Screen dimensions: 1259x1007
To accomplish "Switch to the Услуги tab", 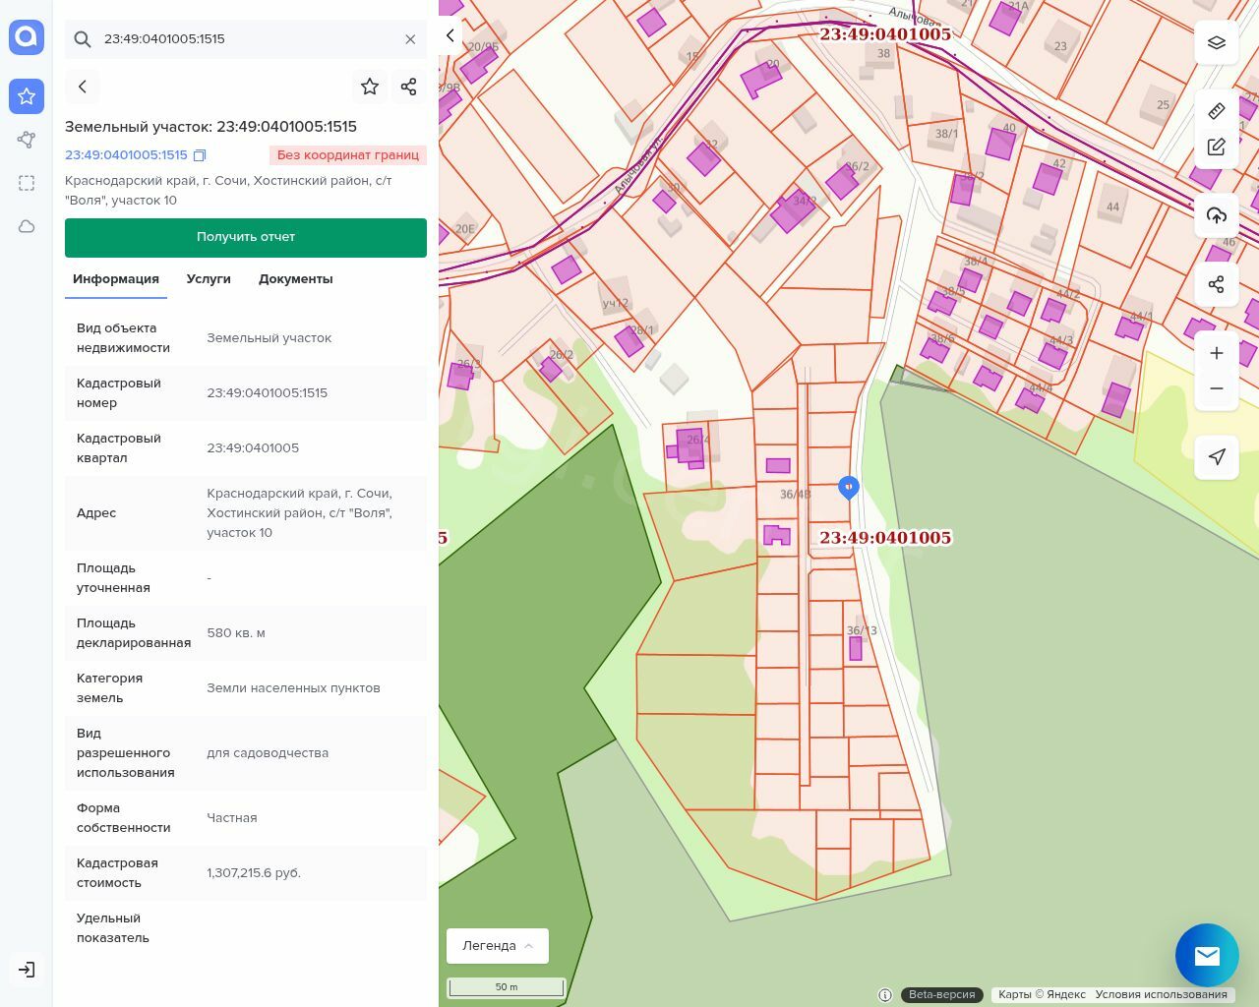I will click(x=209, y=279).
